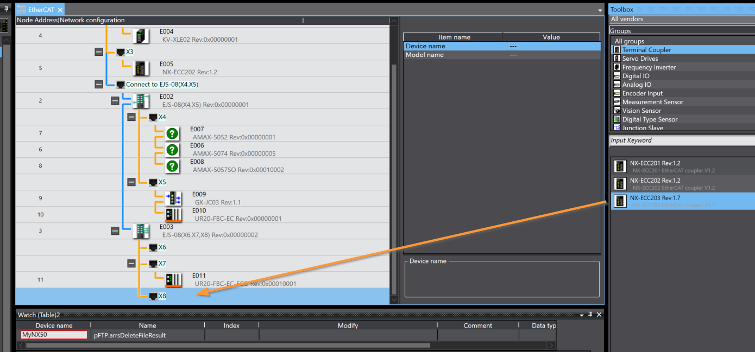Select the AMAX-5057SO device icon at E008

pos(172,166)
